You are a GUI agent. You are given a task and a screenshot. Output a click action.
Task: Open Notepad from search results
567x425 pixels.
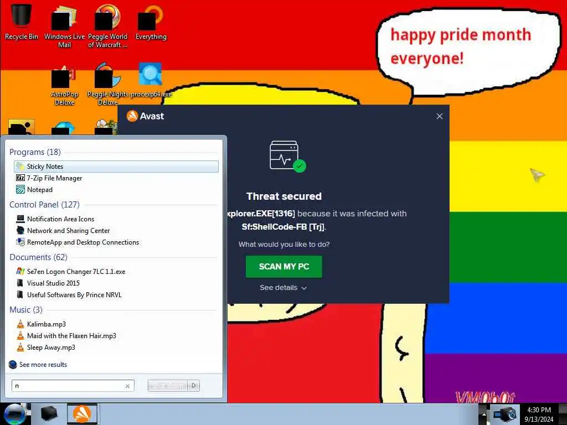pyautogui.click(x=116, y=190)
